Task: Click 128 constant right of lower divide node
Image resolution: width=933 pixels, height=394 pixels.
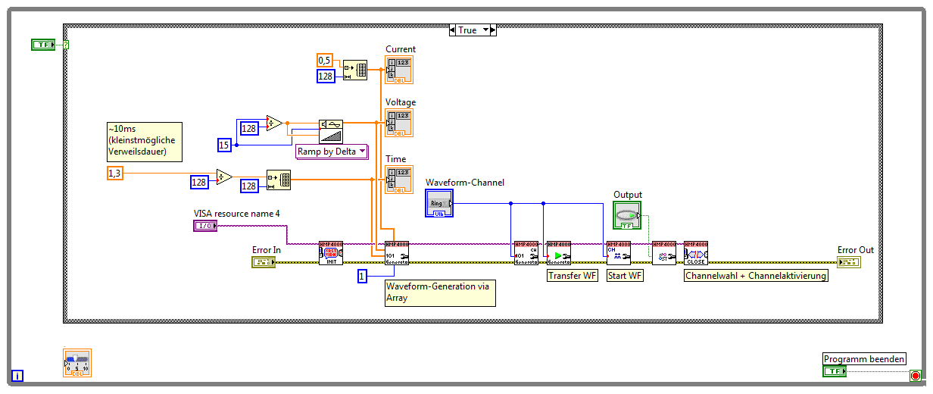Action: click(250, 186)
